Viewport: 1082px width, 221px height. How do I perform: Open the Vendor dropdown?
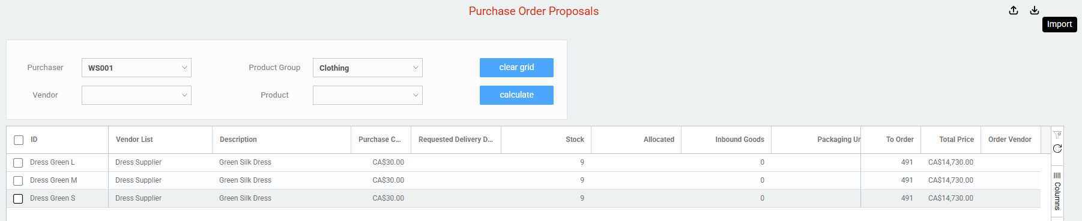pos(136,95)
